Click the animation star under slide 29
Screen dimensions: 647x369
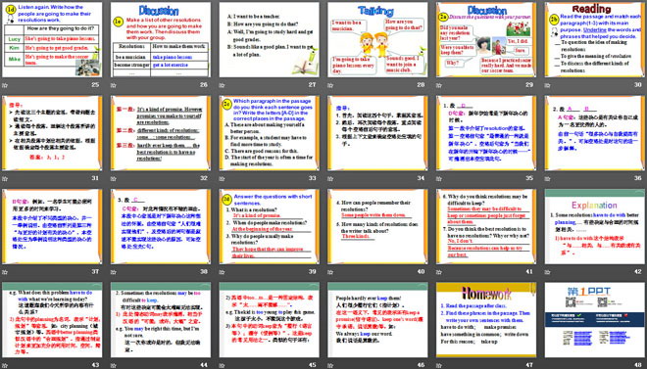tap(439, 85)
